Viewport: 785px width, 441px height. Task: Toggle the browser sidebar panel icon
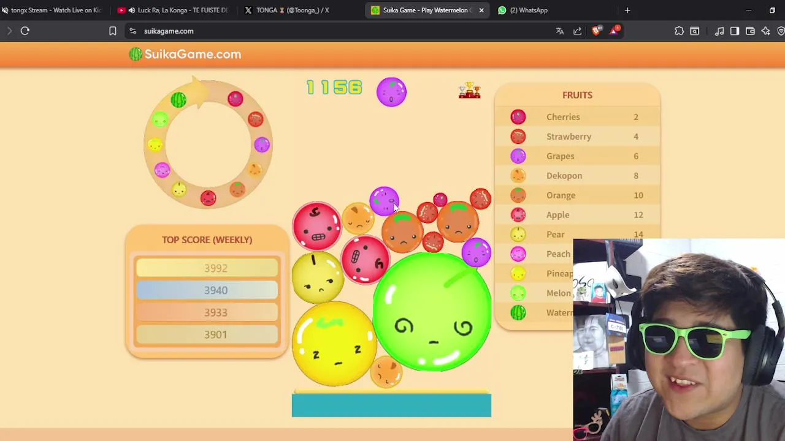coord(735,31)
